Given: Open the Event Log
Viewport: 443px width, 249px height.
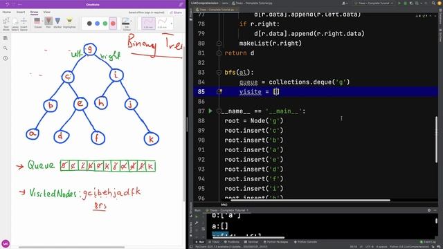Looking at the screenshot, I should pos(428,242).
